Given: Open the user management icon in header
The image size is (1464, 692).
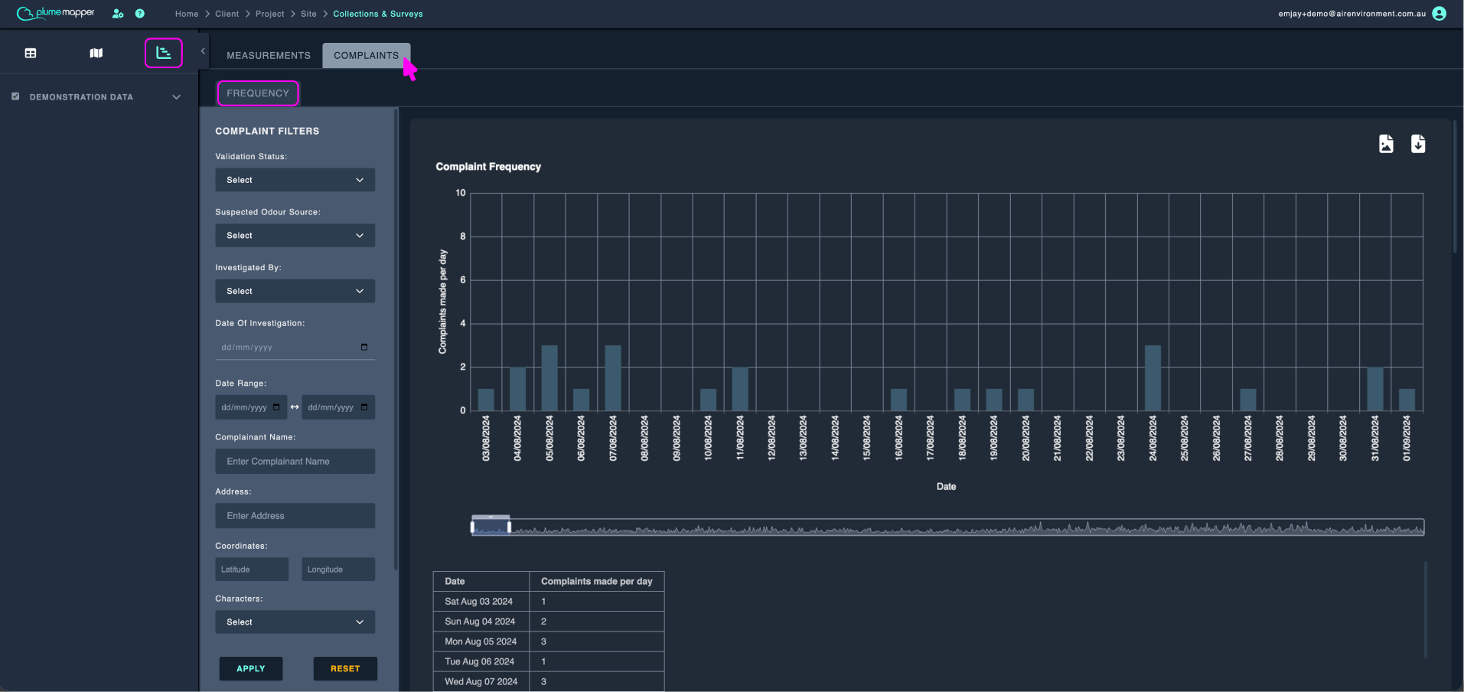Looking at the screenshot, I should tap(118, 14).
